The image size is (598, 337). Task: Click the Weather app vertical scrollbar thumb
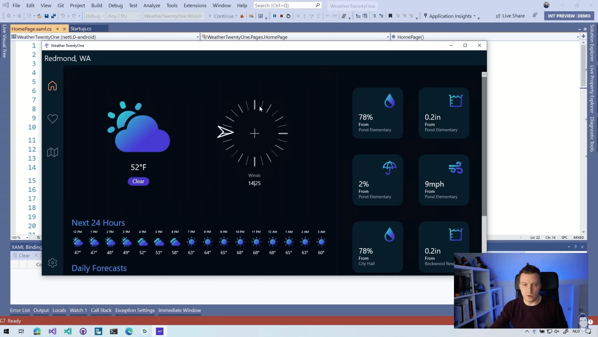coord(484,147)
